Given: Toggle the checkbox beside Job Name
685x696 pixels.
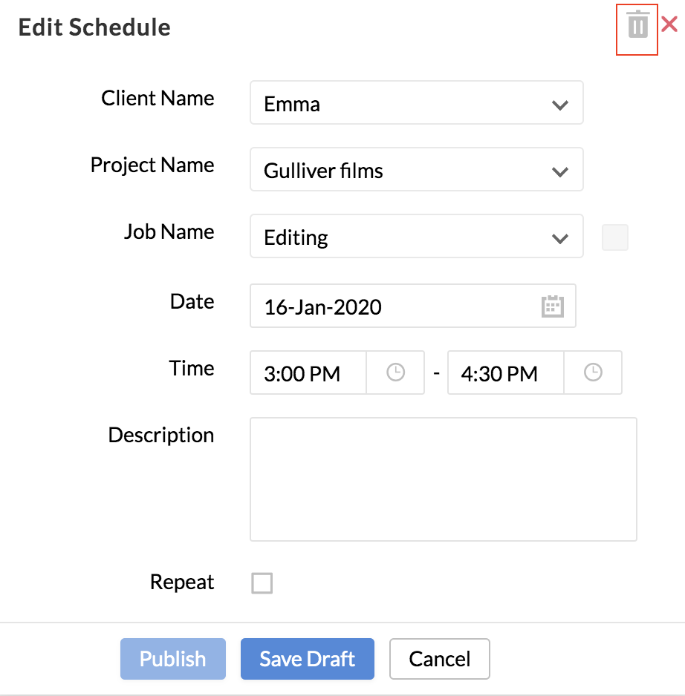Looking at the screenshot, I should (x=615, y=237).
